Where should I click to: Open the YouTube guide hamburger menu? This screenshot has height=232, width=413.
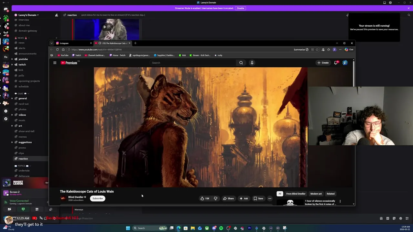[55, 63]
